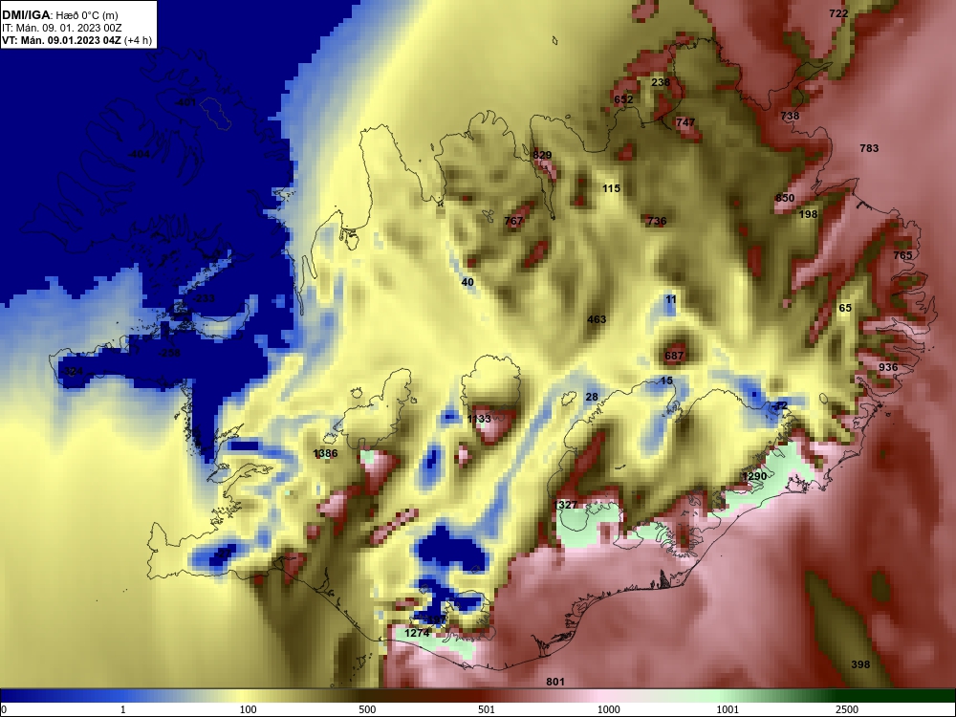Click the map value 238
Image resolution: width=956 pixels, height=717 pixels.
(661, 82)
